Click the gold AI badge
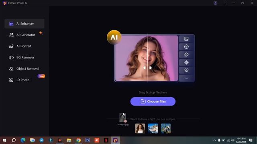257x144 pixels. coord(114,37)
